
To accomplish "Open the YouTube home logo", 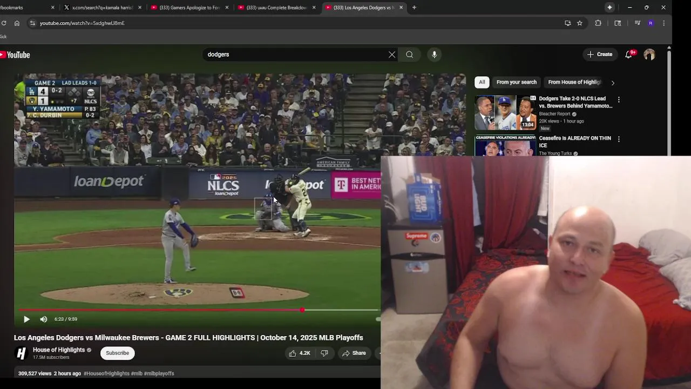I will click(15, 55).
